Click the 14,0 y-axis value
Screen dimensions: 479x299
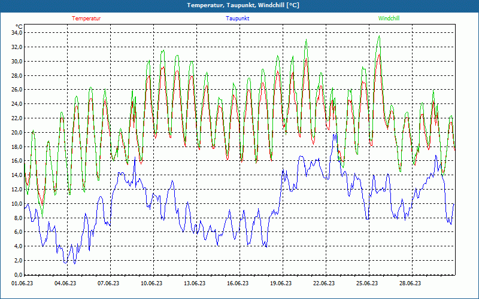pos(17,175)
